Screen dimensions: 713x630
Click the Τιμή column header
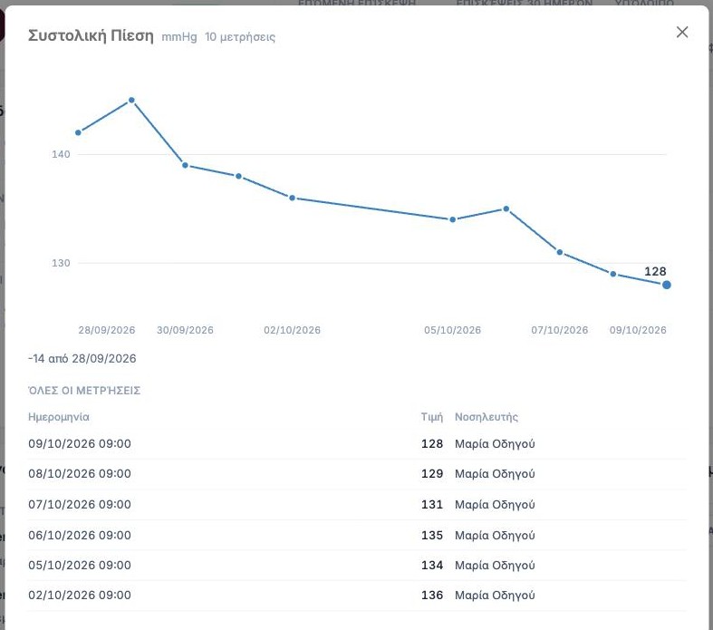pyautogui.click(x=431, y=417)
